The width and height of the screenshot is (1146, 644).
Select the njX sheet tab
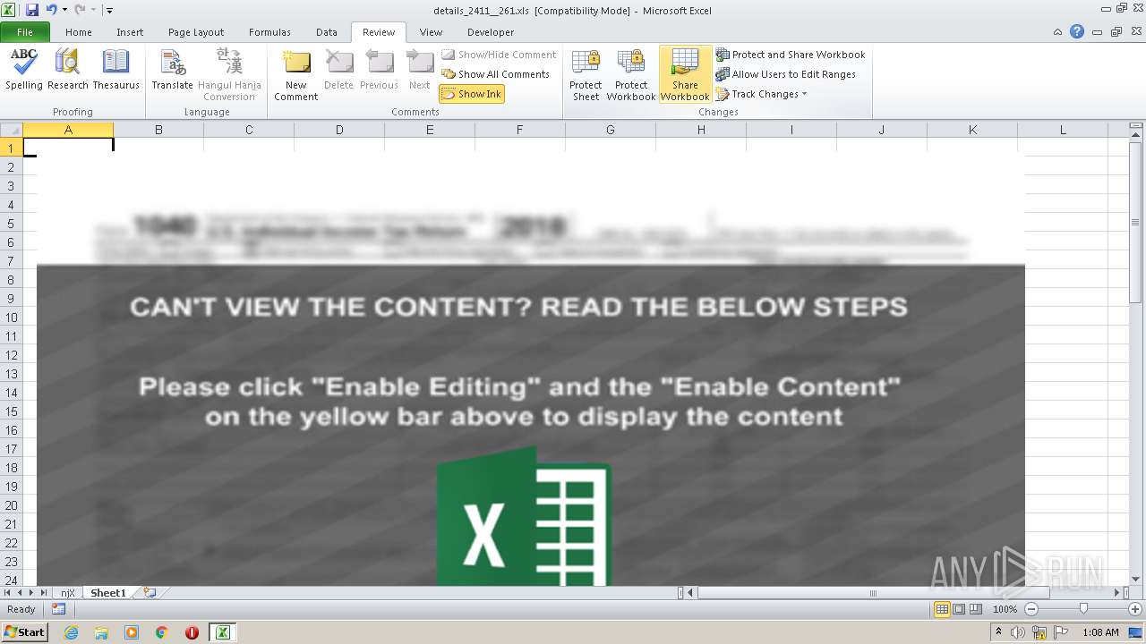point(68,592)
